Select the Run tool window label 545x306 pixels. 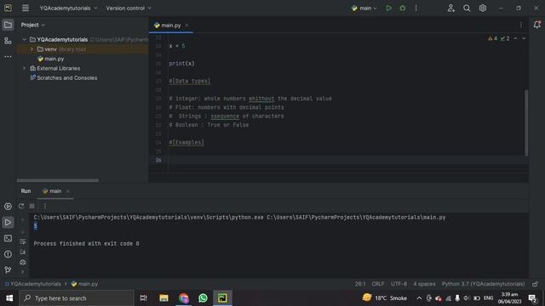click(x=26, y=191)
